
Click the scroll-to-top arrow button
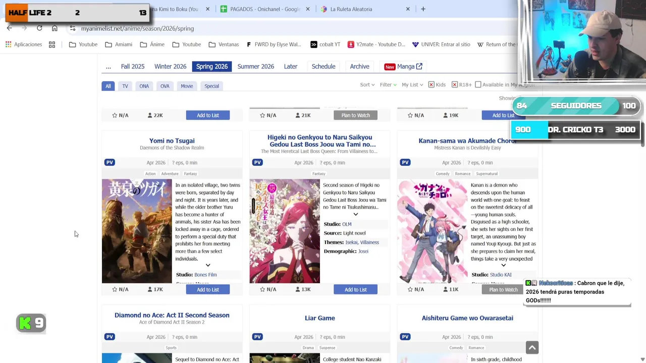pos(532,347)
